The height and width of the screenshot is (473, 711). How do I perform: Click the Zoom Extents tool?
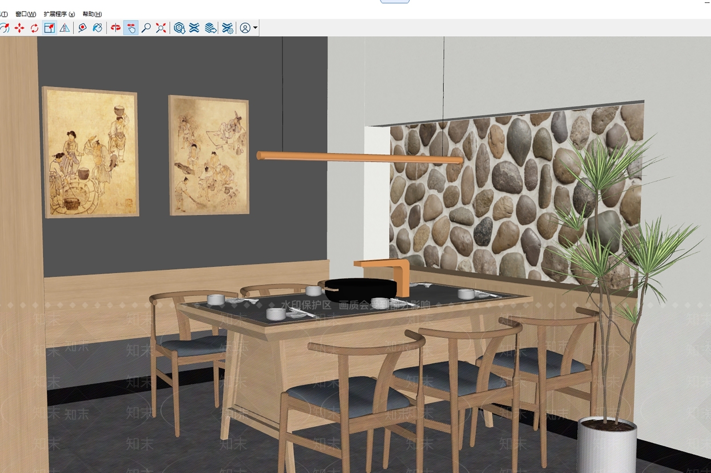click(161, 28)
